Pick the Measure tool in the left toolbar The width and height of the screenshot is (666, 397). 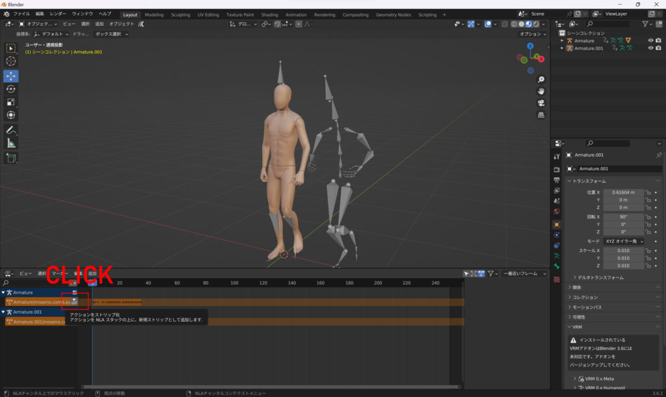11,143
